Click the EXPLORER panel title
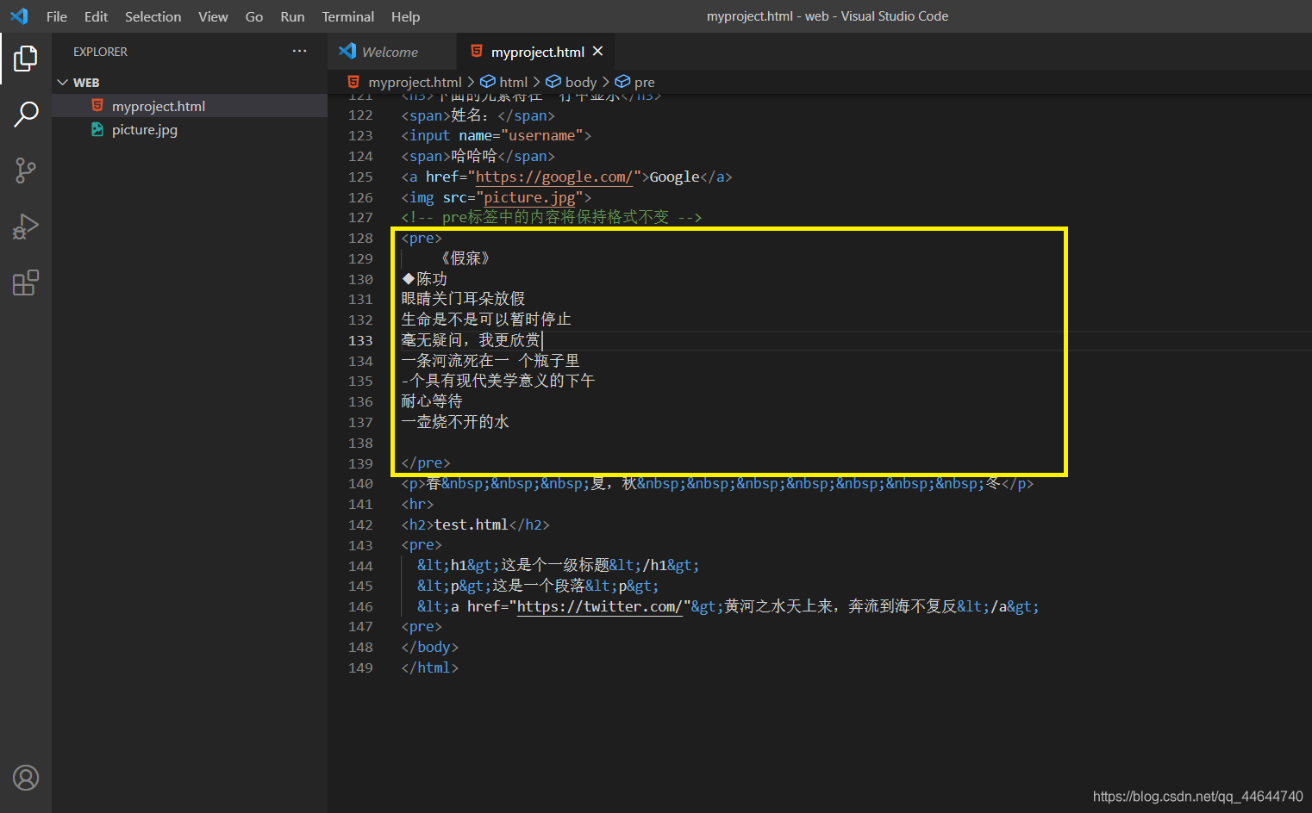 click(x=100, y=52)
